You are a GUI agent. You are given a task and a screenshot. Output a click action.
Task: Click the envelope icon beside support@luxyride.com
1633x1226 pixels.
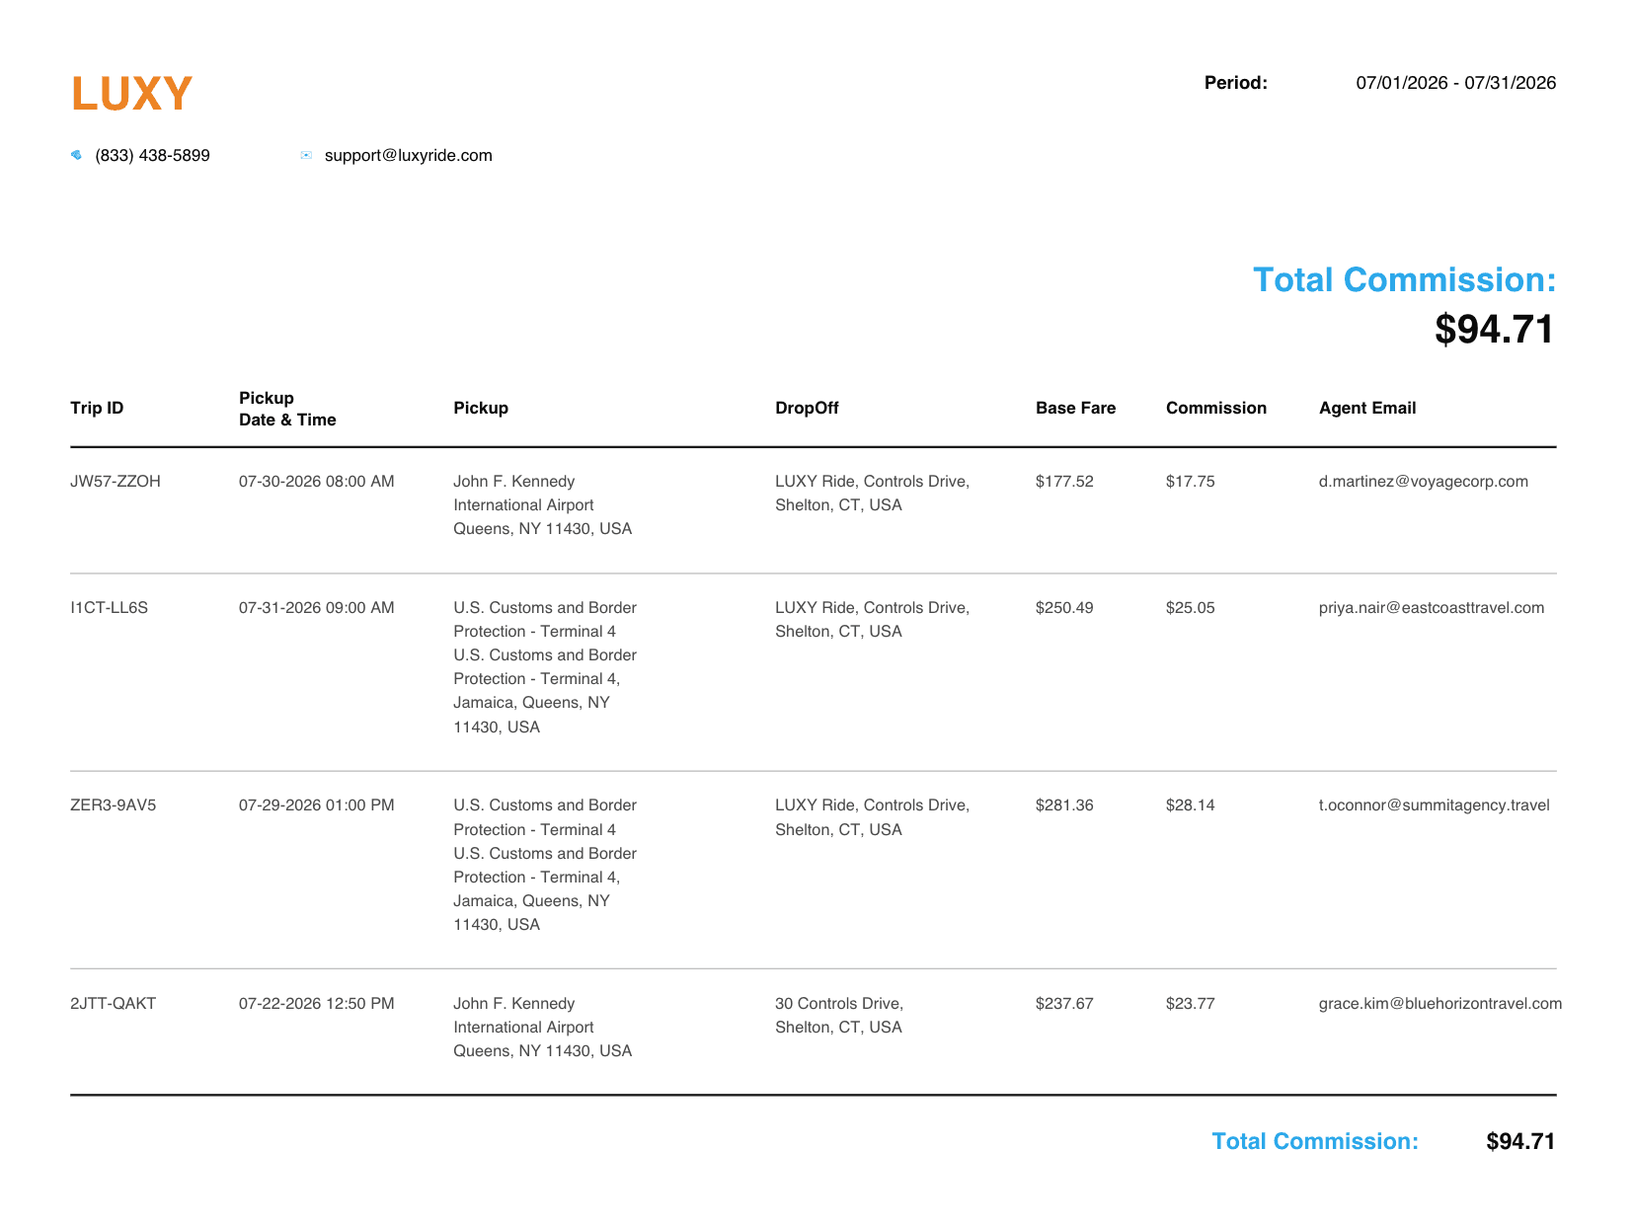[x=306, y=155]
